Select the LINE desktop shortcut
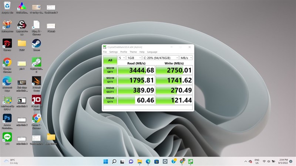The width and height of the screenshot is (296, 166). click(x=7, y=139)
